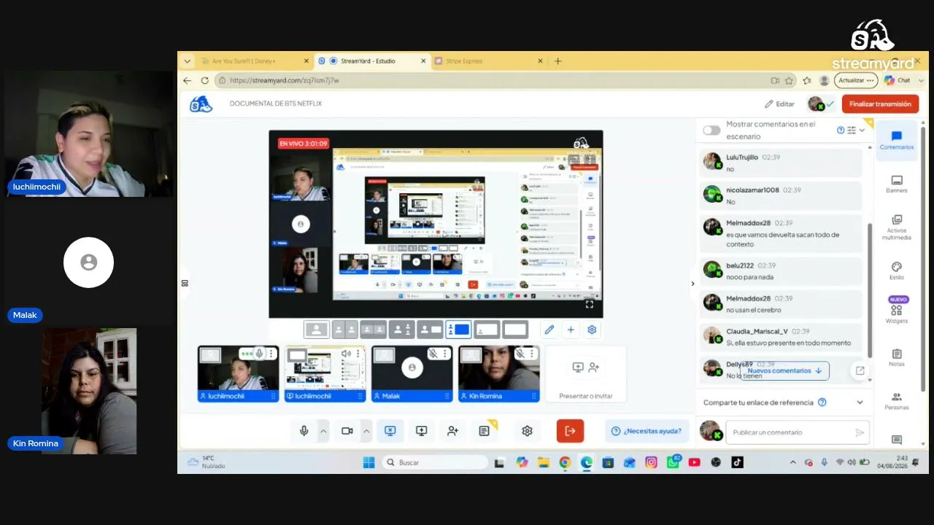Open comment settings sliders icon
The height and width of the screenshot is (525, 934).
pyautogui.click(x=851, y=131)
